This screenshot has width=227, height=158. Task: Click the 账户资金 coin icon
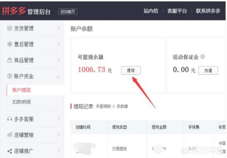[9, 76]
